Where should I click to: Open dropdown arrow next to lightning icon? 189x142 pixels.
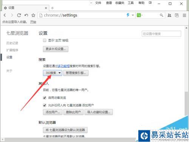(133, 15)
